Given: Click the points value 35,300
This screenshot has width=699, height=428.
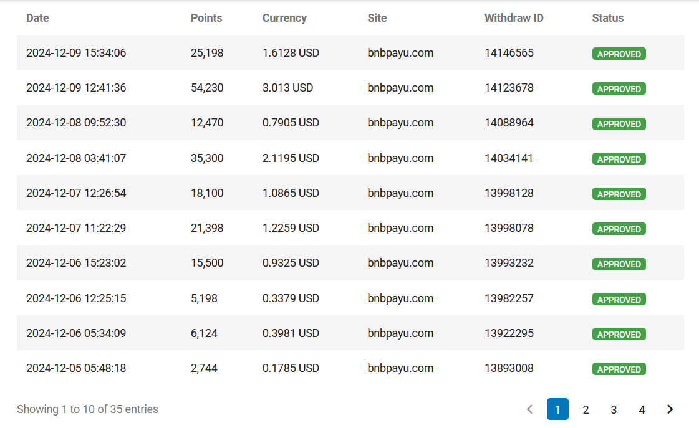Looking at the screenshot, I should (x=207, y=158).
